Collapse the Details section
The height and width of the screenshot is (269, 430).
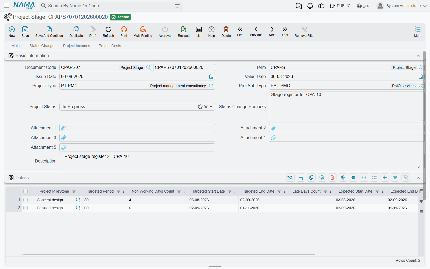(418, 178)
